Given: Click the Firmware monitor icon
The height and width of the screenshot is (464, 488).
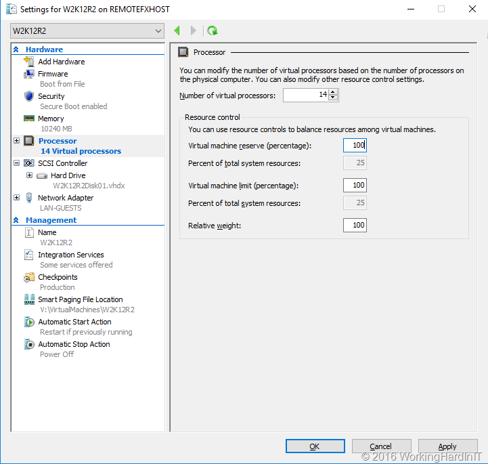Looking at the screenshot, I should click(29, 74).
